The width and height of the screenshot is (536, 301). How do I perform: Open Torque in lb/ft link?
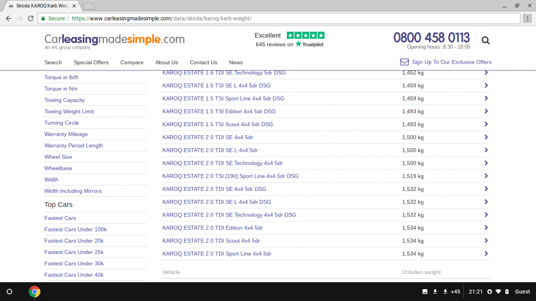point(61,78)
